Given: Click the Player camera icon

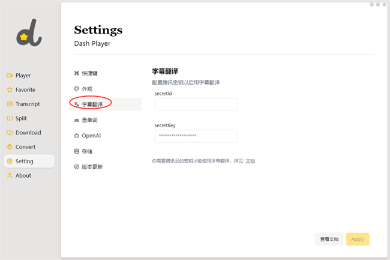Looking at the screenshot, I should (x=10, y=76).
